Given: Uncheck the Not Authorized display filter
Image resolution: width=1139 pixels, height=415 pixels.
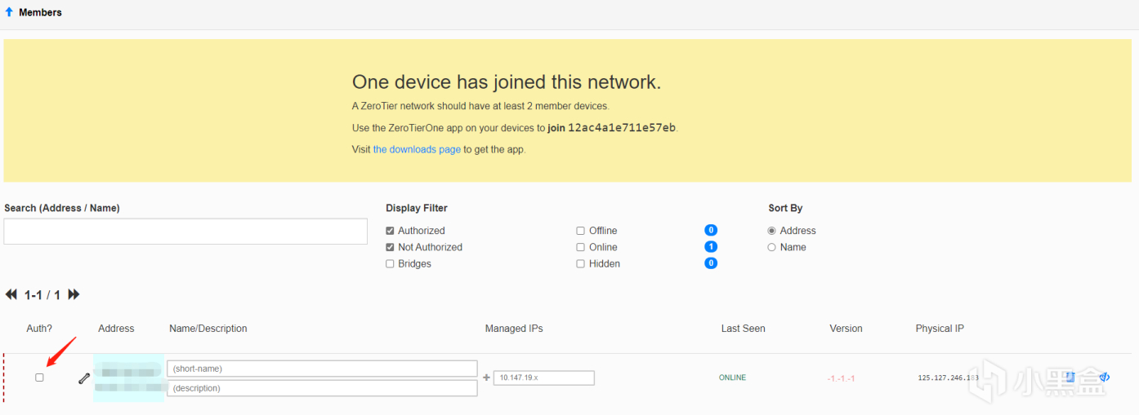Looking at the screenshot, I should [x=390, y=247].
